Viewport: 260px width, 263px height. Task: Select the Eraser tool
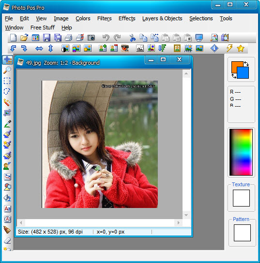coord(7,241)
